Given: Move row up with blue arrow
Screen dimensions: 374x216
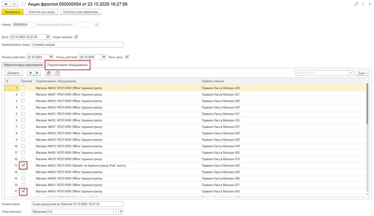Looking at the screenshot, I should [x=31, y=73].
